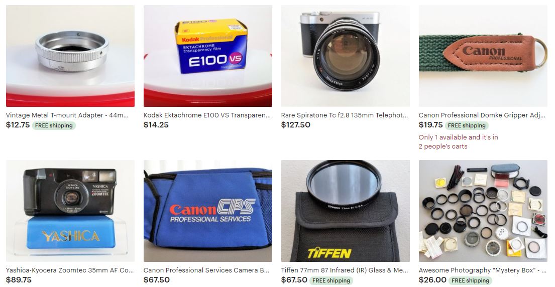555x287 pixels.
Task: Open the photography Mystery Box image
Action: click(483, 211)
